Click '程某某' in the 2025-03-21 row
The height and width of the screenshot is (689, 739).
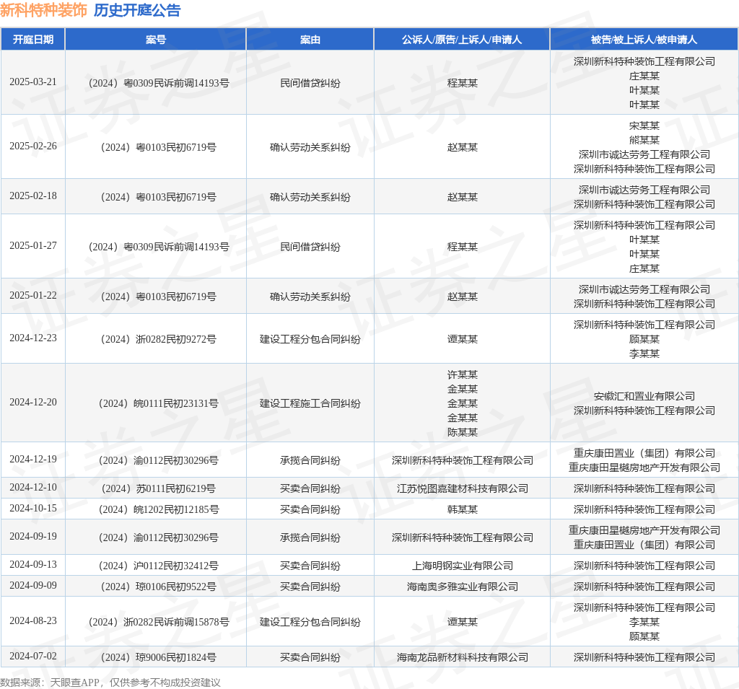463,83
